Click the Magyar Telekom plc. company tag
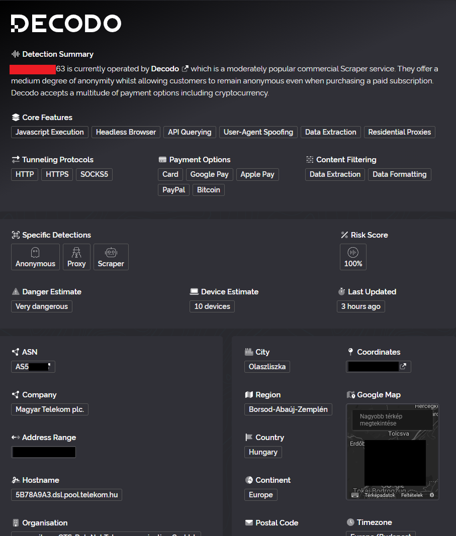The image size is (456, 536). (x=49, y=409)
